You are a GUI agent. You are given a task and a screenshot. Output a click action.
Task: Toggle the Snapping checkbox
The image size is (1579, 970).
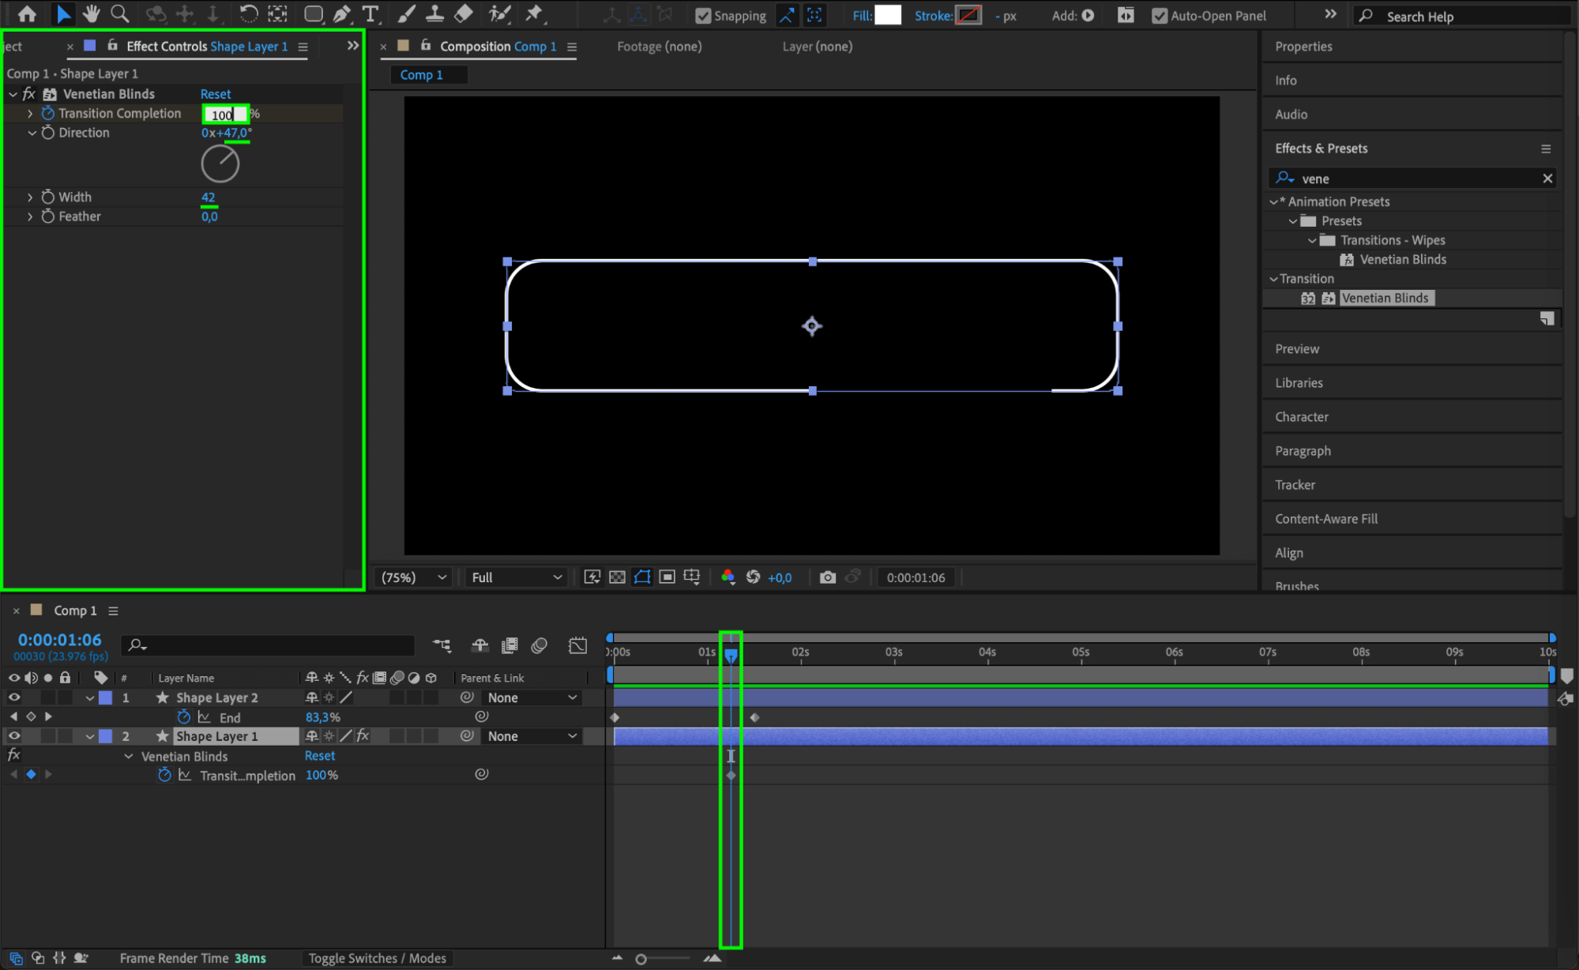[702, 16]
